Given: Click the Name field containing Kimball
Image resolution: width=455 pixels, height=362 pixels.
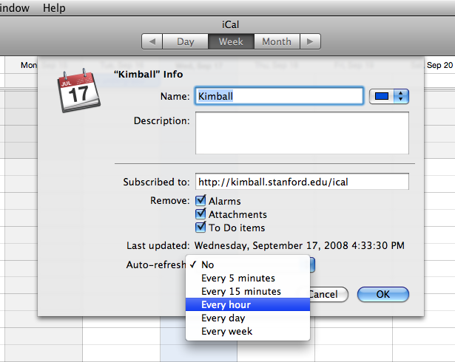Looking at the screenshot, I should (279, 96).
